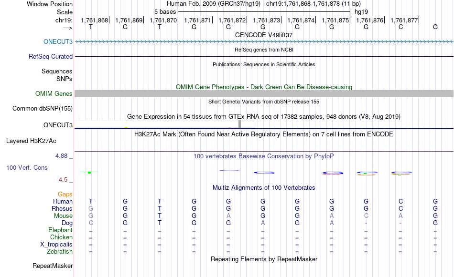
Task: Click the 'Scale' track label
Action: point(65,12)
